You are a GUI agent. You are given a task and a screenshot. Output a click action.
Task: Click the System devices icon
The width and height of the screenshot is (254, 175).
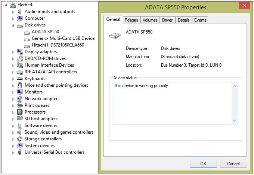[20, 146]
